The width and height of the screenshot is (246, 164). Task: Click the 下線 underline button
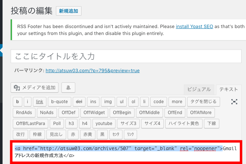212,124
